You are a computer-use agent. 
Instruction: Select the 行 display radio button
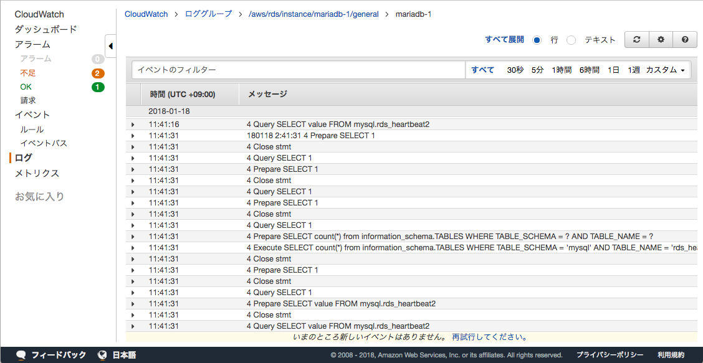tap(537, 40)
